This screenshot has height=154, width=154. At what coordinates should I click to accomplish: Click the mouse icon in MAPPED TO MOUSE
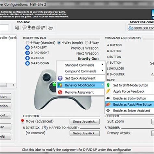(46, 128)
